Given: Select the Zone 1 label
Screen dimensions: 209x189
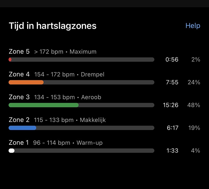Looking at the screenshot, I should pos(19,143).
